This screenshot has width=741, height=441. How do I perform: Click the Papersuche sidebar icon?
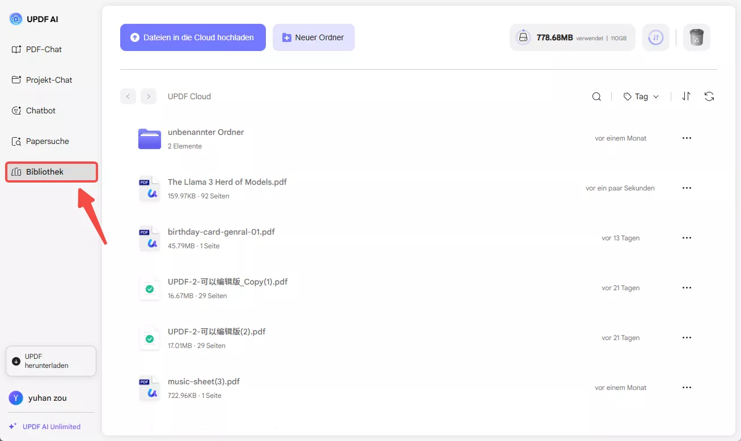(16, 141)
